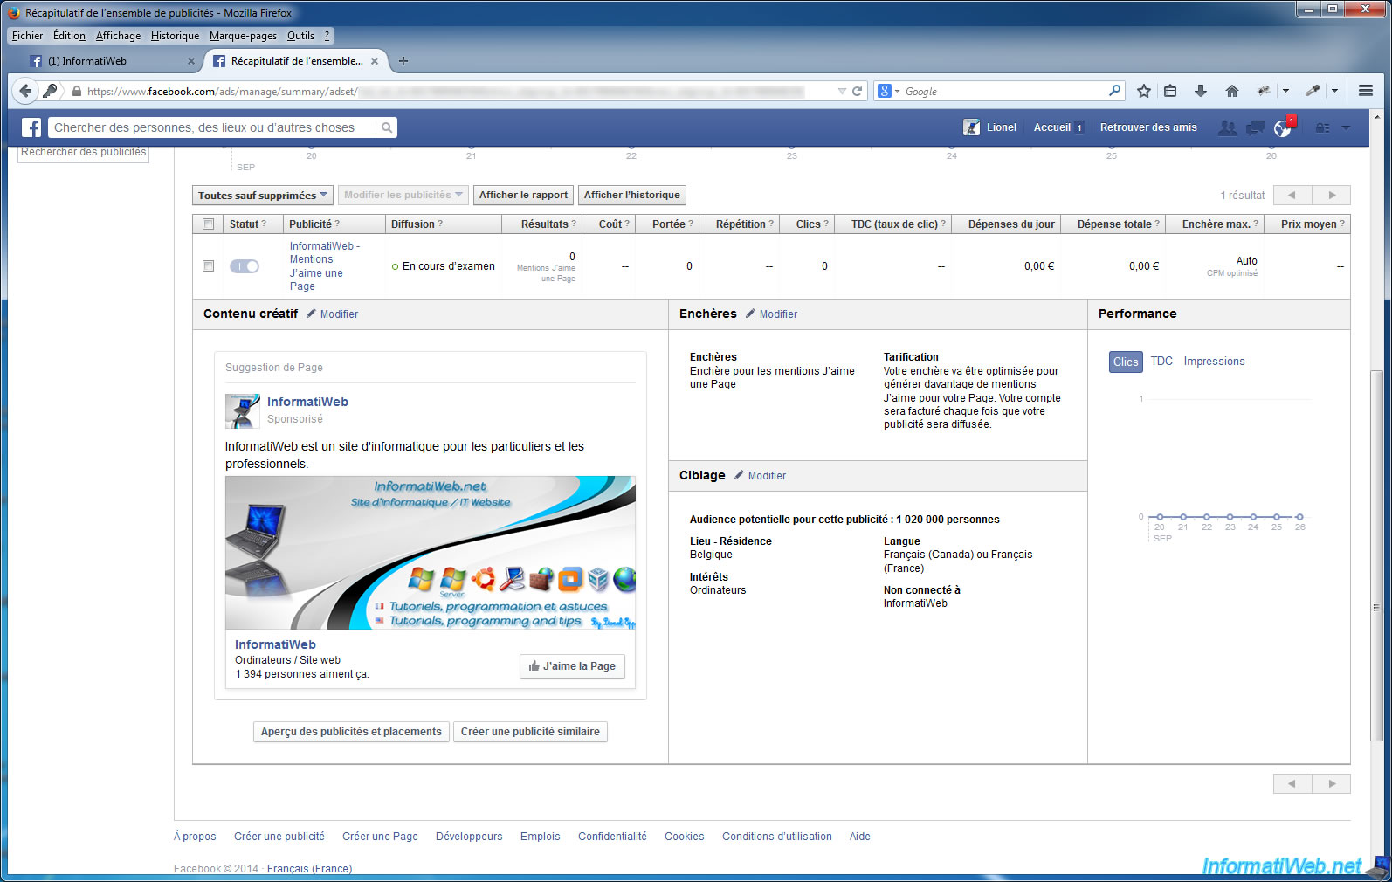Switch to the Impressions performance tab
Screen dimensions: 1392x882
[x=1214, y=362]
